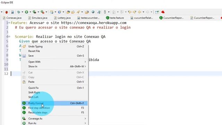Select Revert File menu entry

point(55,51)
